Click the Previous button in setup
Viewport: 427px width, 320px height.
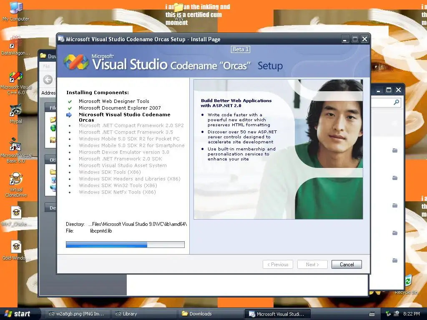tap(278, 265)
